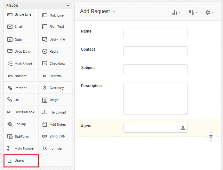Viewport: 223px width, 170px height.
Task: Select the Users field type
Action: tap(21, 161)
